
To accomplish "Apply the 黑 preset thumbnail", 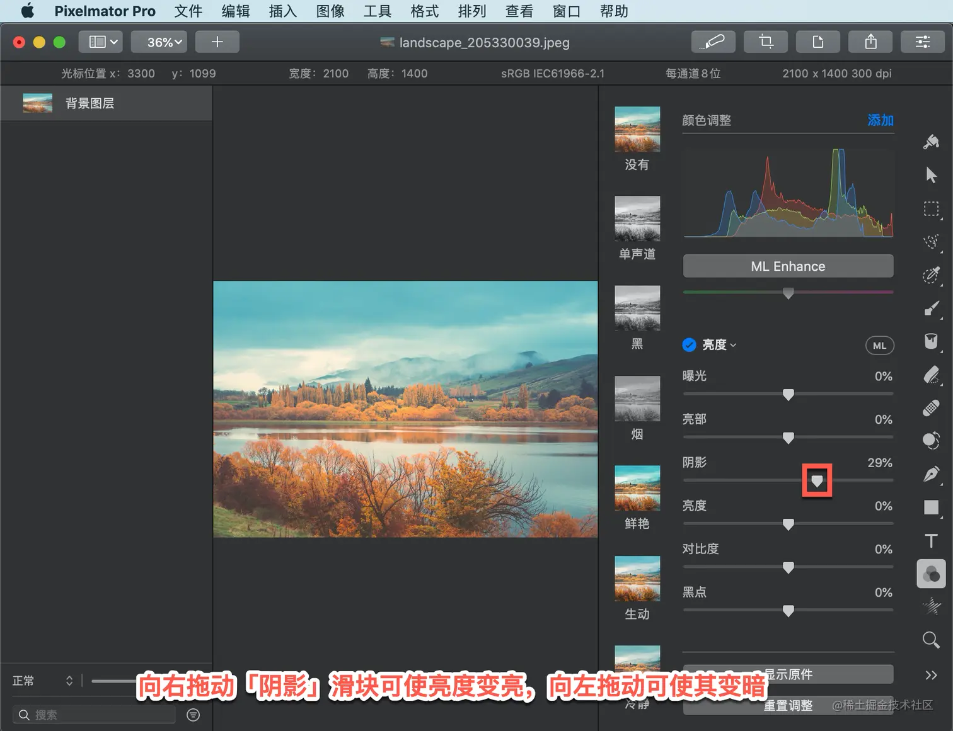I will tap(637, 309).
